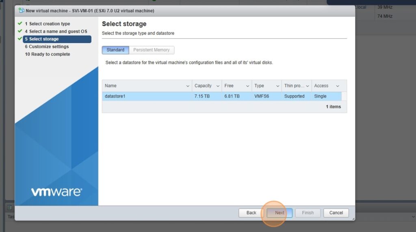Screen dimensions: 416x232
Task: Open the Free column dropdown arrow
Action: (x=247, y=86)
